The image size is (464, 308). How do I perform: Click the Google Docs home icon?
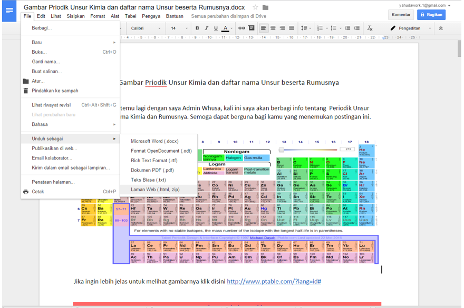click(x=9, y=11)
